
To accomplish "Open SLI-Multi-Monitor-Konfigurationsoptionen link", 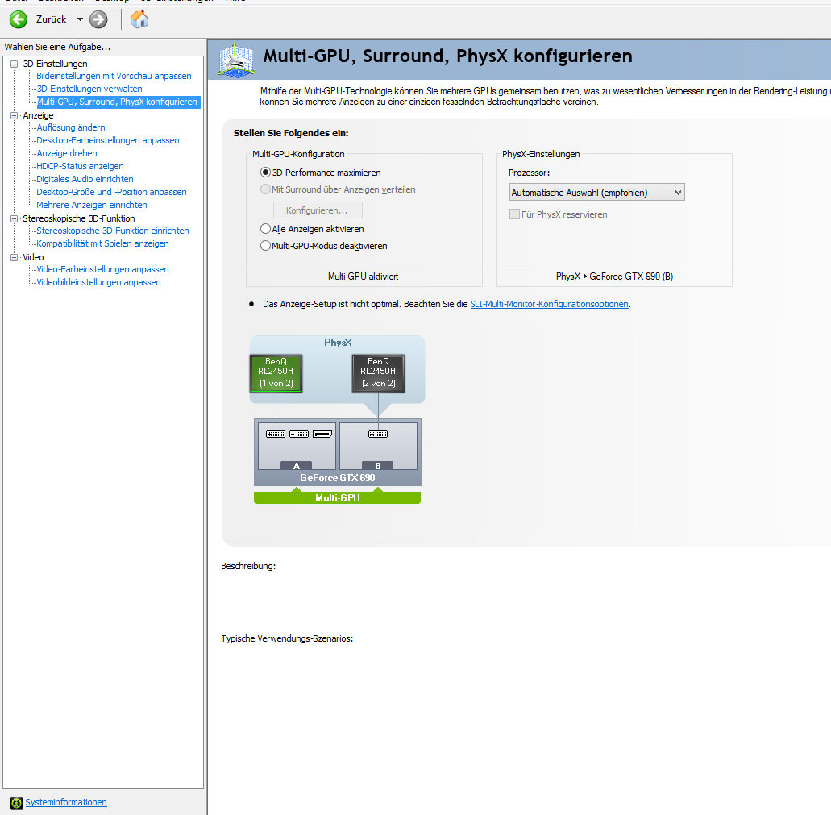I will 549,304.
